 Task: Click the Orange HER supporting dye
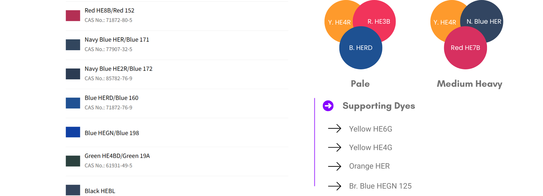[x=369, y=166]
